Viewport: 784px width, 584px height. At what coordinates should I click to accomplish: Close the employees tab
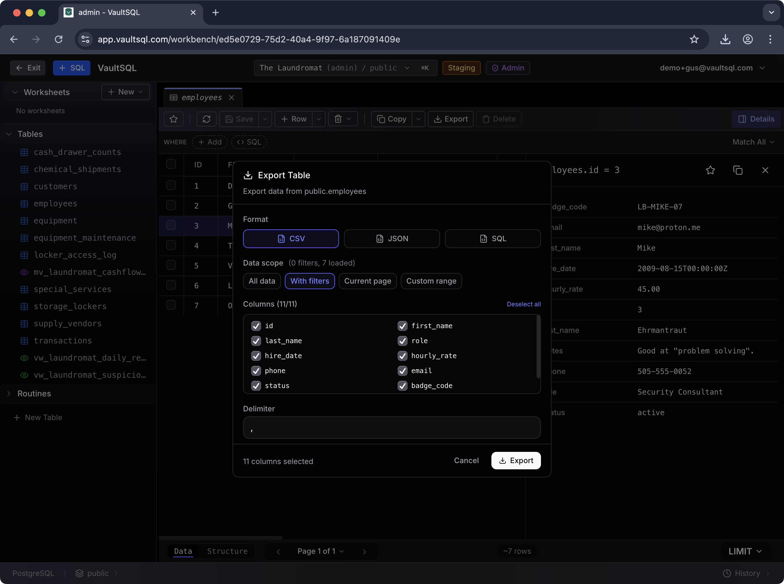[x=232, y=98]
